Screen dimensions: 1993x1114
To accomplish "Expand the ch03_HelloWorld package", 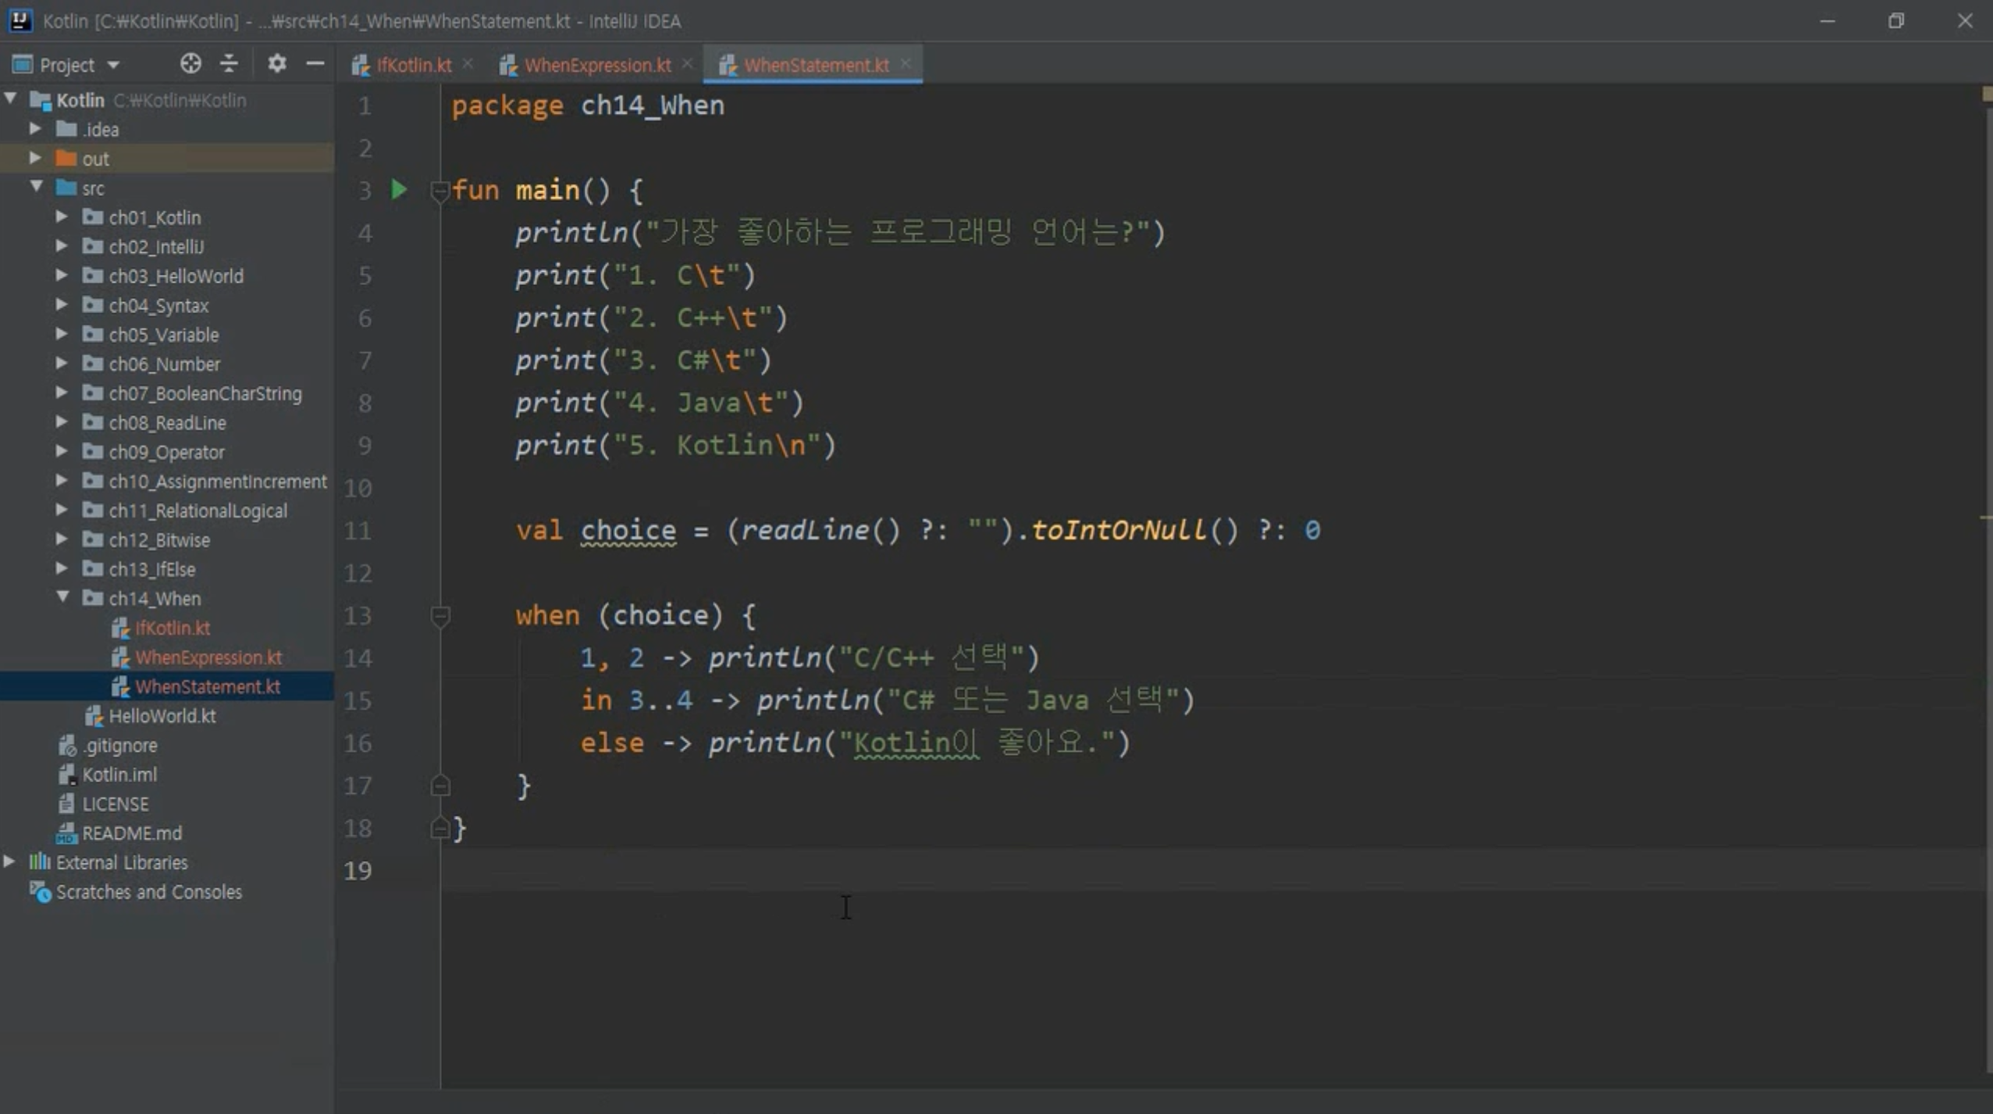I will (x=62, y=275).
